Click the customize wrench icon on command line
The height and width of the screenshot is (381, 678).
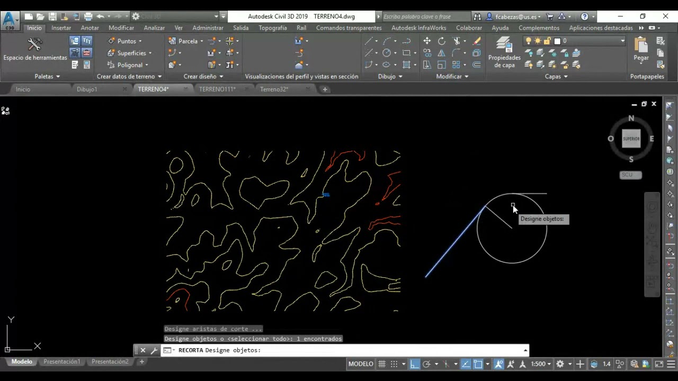(x=154, y=350)
